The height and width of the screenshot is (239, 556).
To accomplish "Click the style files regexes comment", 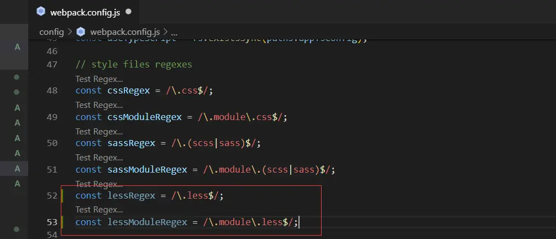I will [134, 64].
